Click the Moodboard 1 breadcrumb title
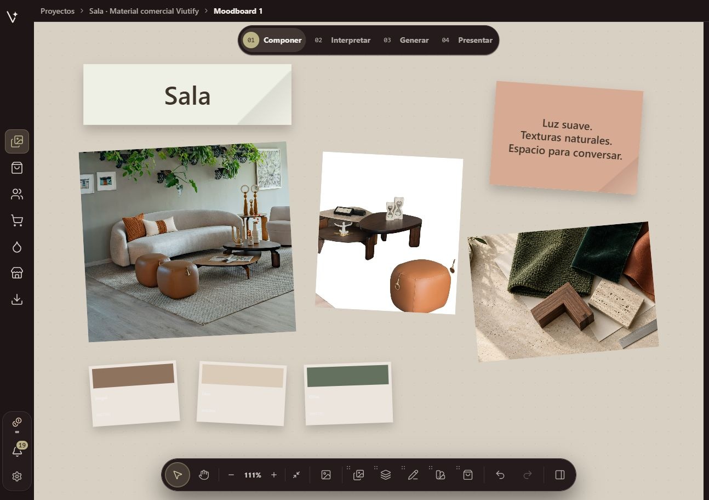Image resolution: width=709 pixels, height=500 pixels. click(x=238, y=11)
